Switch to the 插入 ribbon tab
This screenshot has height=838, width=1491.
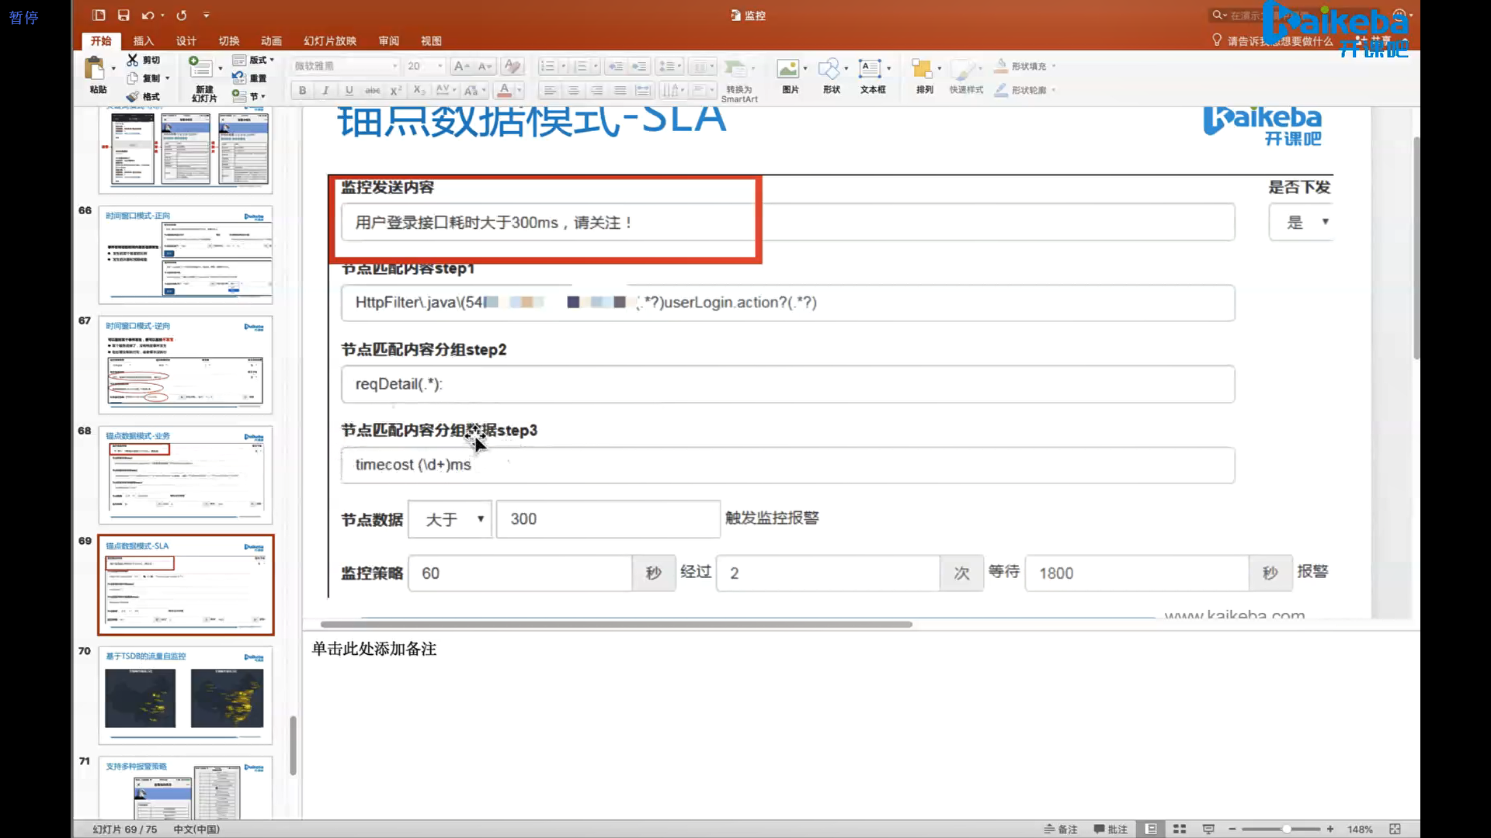click(143, 41)
